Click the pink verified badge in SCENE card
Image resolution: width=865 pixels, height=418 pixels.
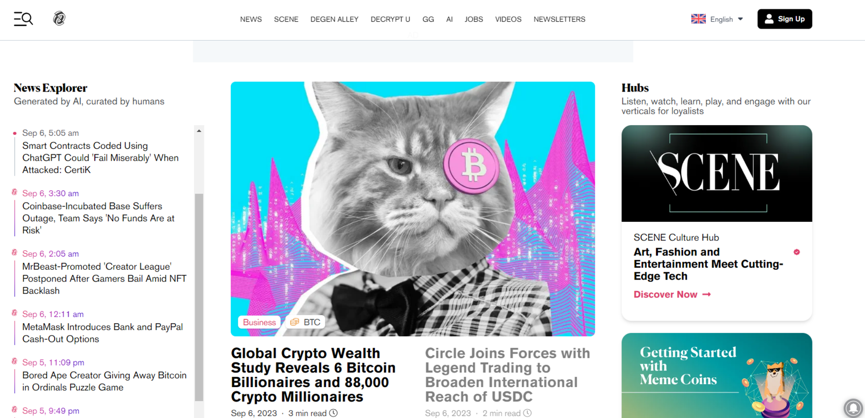(x=797, y=252)
